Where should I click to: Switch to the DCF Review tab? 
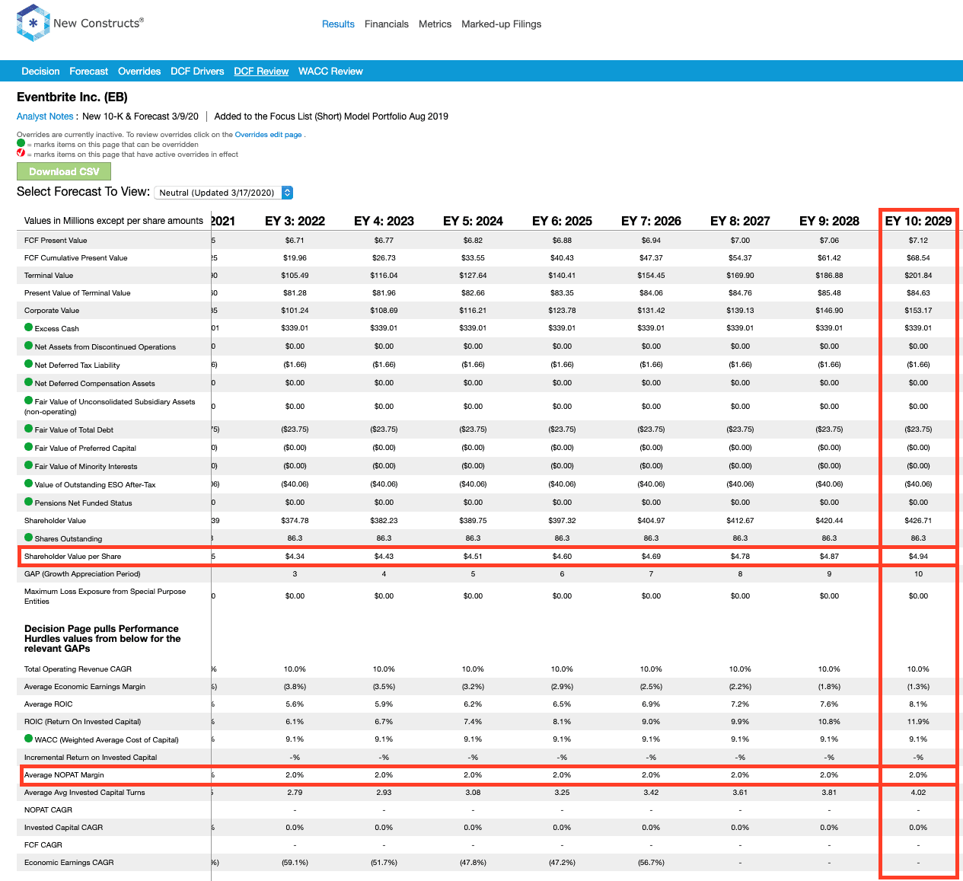(261, 72)
